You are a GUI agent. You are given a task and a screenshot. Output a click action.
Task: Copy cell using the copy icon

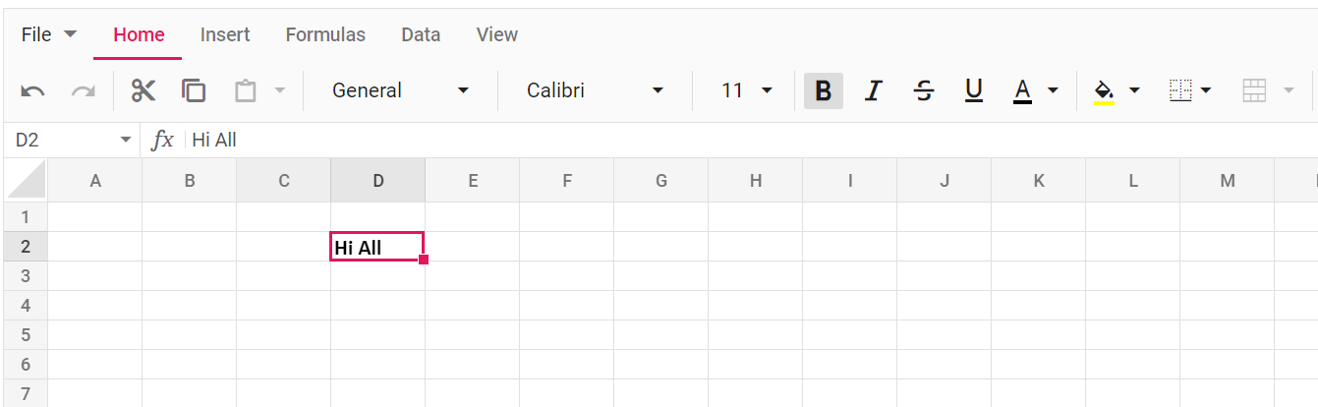[194, 90]
